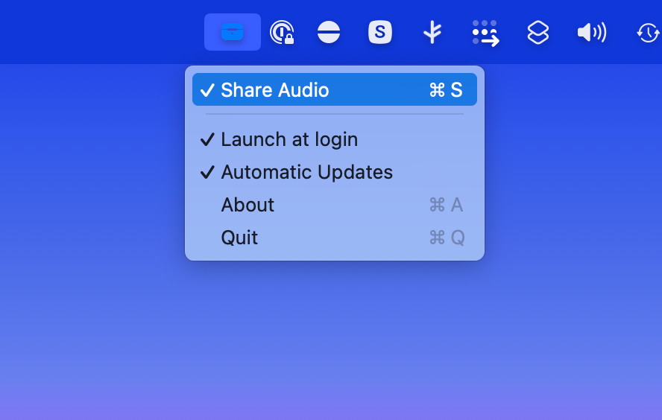The width and height of the screenshot is (662, 420).
Task: Select the Share Audio menu item
Action: tap(275, 90)
